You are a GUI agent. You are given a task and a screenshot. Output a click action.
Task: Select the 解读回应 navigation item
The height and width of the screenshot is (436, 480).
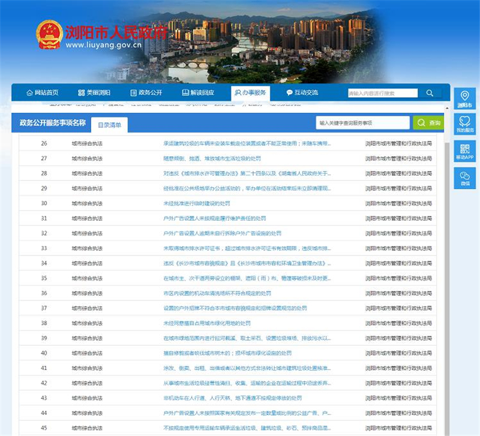pos(198,93)
